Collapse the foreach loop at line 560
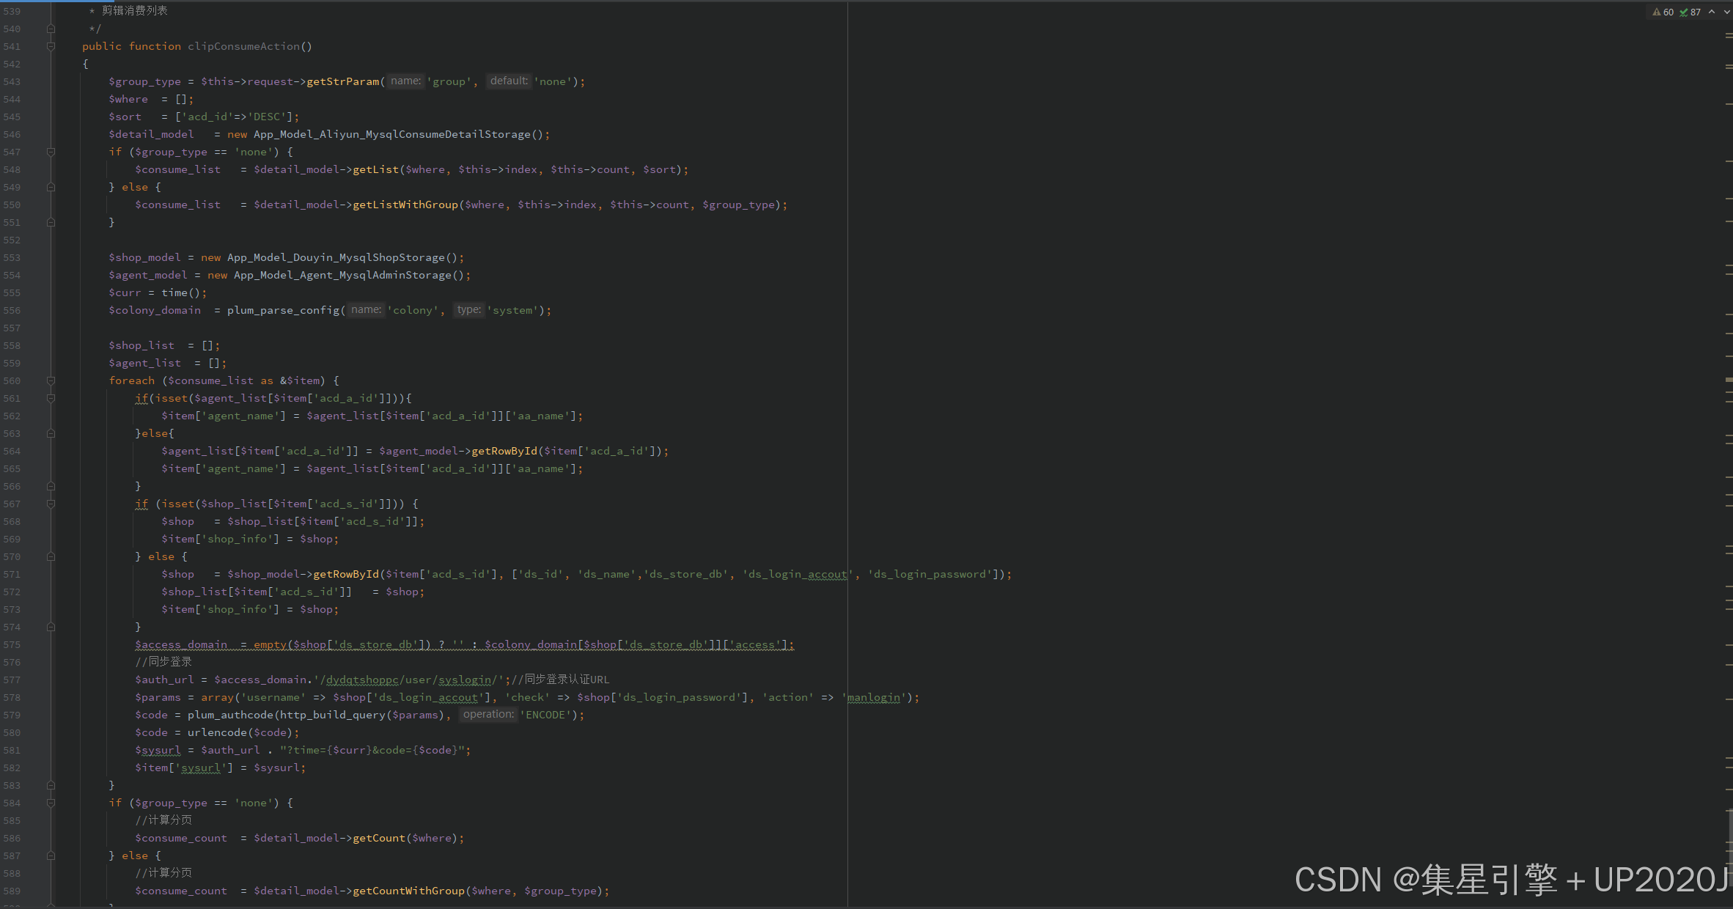The width and height of the screenshot is (1733, 909). 51,380
